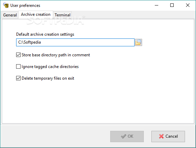Focus the C:\Softpedia path field

coord(75,42)
